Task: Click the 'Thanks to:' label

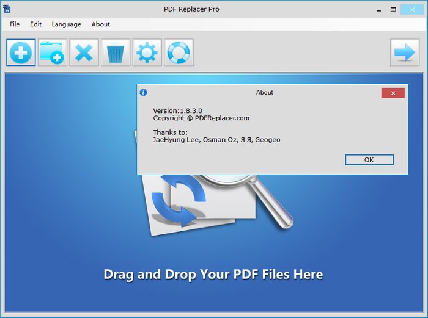Action: point(171,132)
